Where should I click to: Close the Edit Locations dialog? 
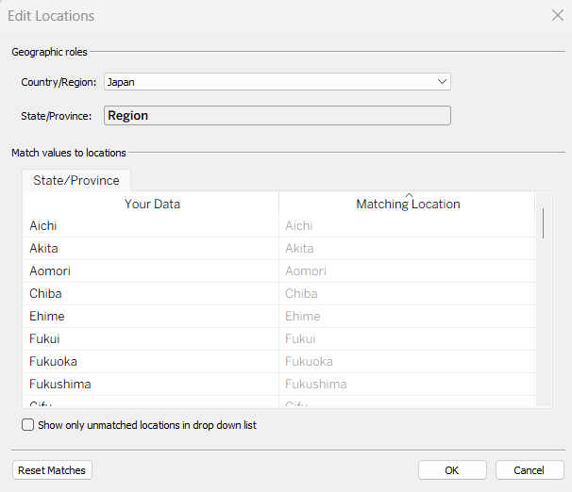557,16
